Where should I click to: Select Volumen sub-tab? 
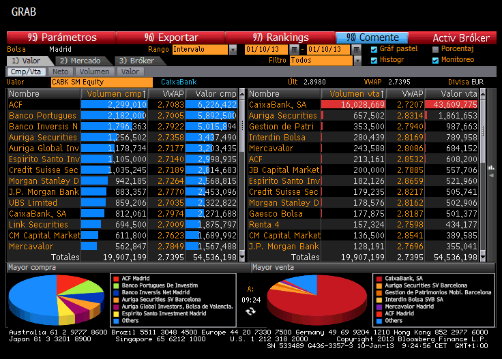coord(94,72)
